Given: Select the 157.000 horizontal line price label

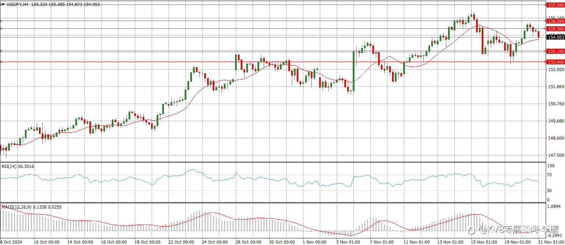Looking at the screenshot, I should pos(556,5).
